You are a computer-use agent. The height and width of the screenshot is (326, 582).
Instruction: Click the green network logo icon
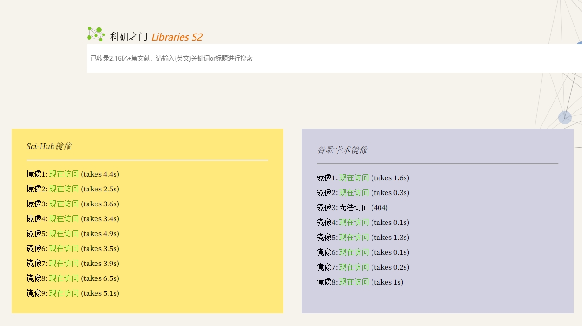pos(96,34)
